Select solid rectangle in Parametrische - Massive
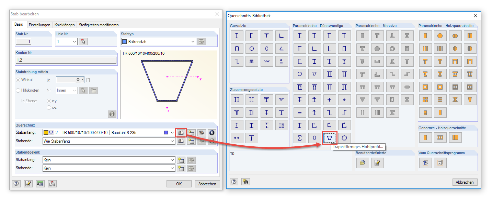 pos(363,36)
